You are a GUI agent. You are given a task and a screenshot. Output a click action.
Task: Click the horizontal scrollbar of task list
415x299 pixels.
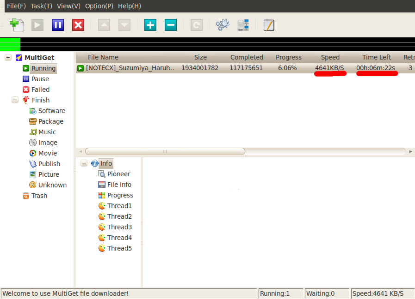coord(165,151)
